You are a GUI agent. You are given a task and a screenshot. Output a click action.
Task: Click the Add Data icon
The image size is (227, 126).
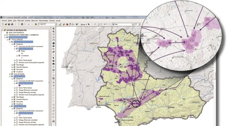[x=36, y=24]
